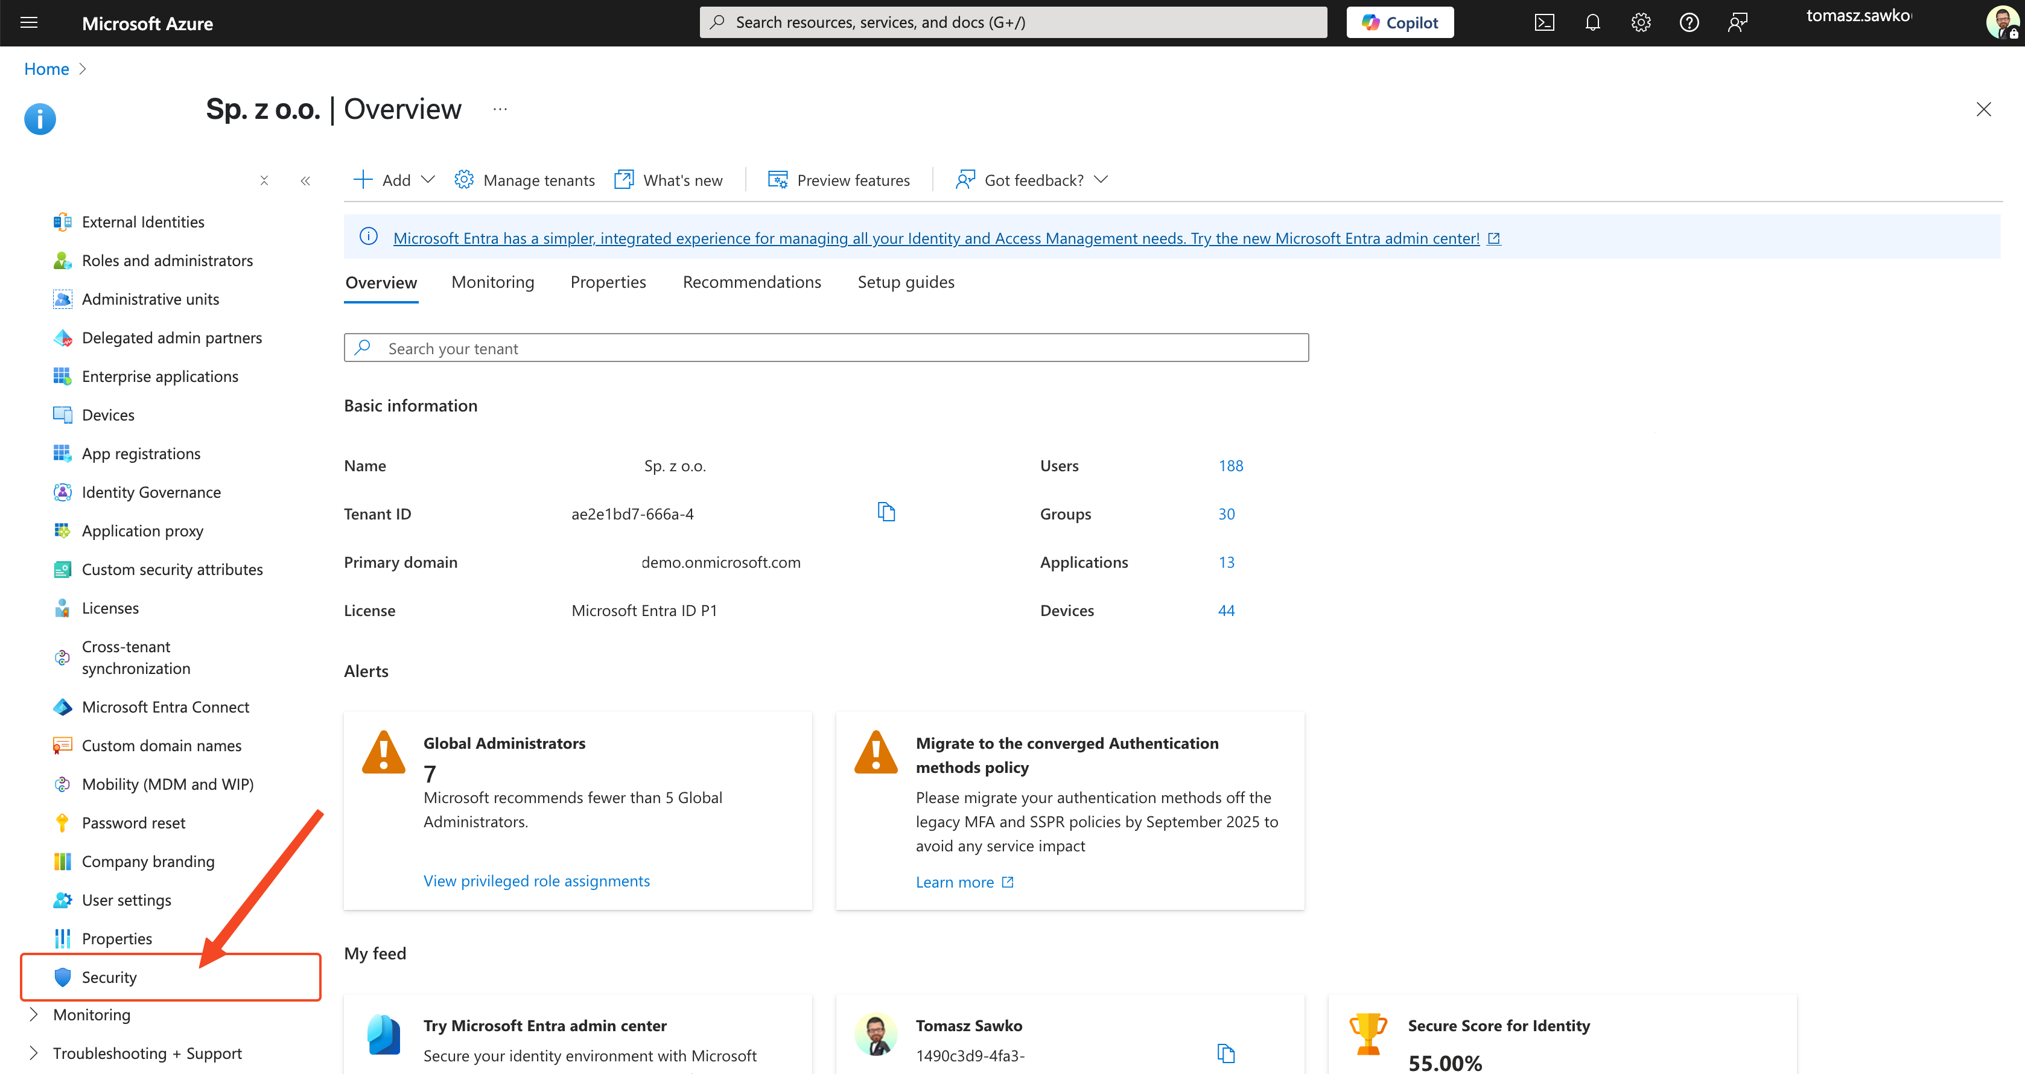
Task: Click the Users count 188
Action: pos(1231,466)
